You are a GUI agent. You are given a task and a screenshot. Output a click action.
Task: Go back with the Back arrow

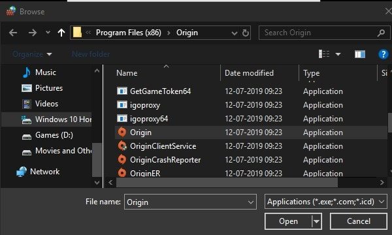tap(13, 33)
